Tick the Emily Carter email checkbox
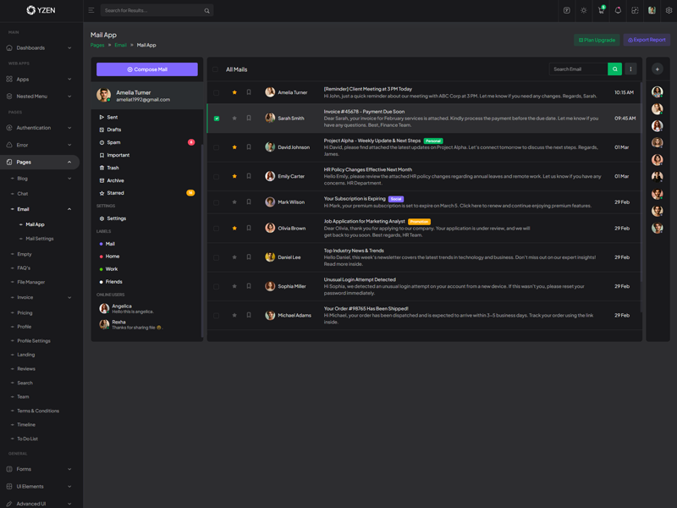The width and height of the screenshot is (677, 508). point(217,176)
